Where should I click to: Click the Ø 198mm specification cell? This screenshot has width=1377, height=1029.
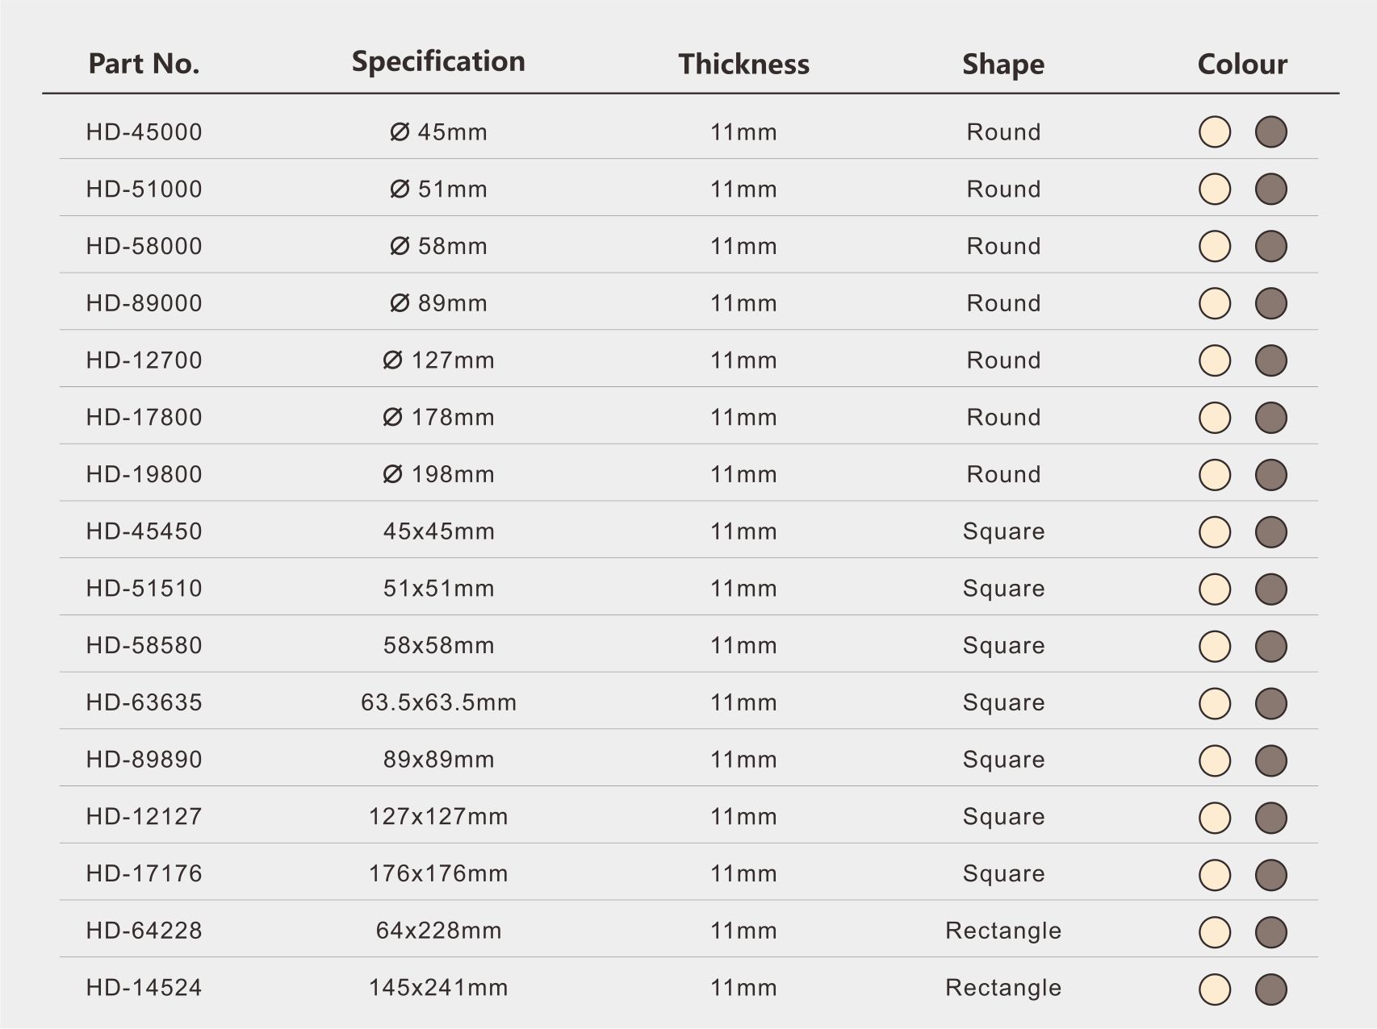point(438,474)
